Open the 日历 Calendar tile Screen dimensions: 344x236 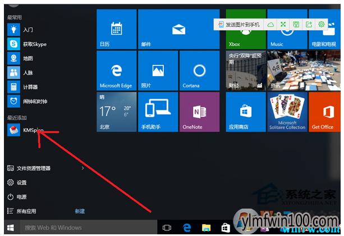[x=117, y=29]
